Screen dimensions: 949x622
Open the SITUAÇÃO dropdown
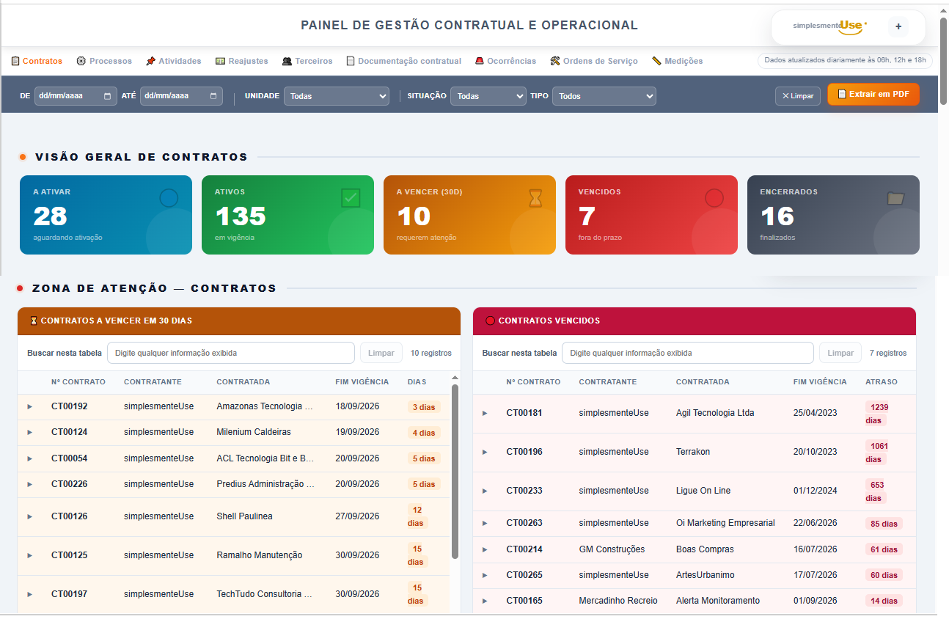click(x=488, y=96)
